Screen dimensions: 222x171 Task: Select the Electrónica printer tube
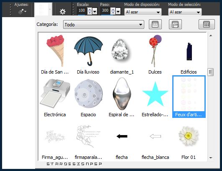pos(55,97)
